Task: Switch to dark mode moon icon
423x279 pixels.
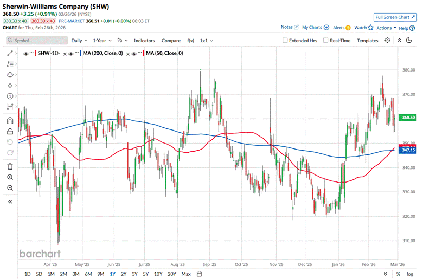Action: coord(409,41)
